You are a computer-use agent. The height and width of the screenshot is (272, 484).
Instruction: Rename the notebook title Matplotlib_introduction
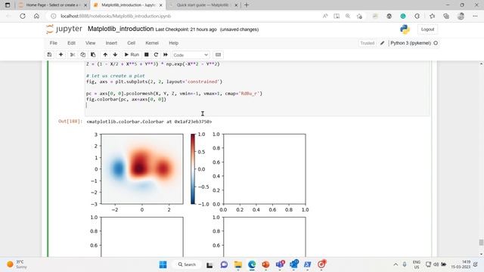point(120,29)
